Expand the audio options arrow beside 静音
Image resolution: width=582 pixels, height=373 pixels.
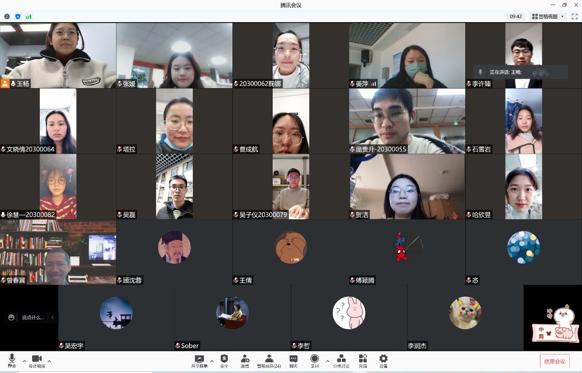point(24,361)
